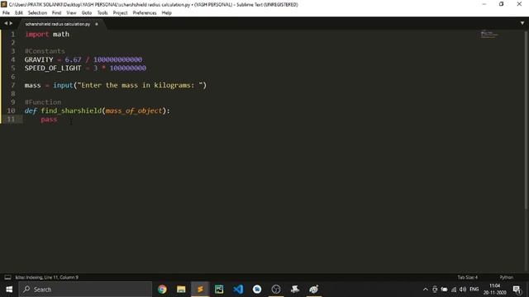Open the Selection menu

coord(37,13)
